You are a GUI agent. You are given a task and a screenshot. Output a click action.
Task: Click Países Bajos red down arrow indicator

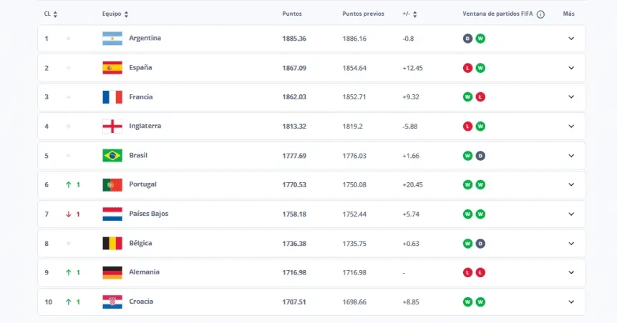(x=69, y=214)
